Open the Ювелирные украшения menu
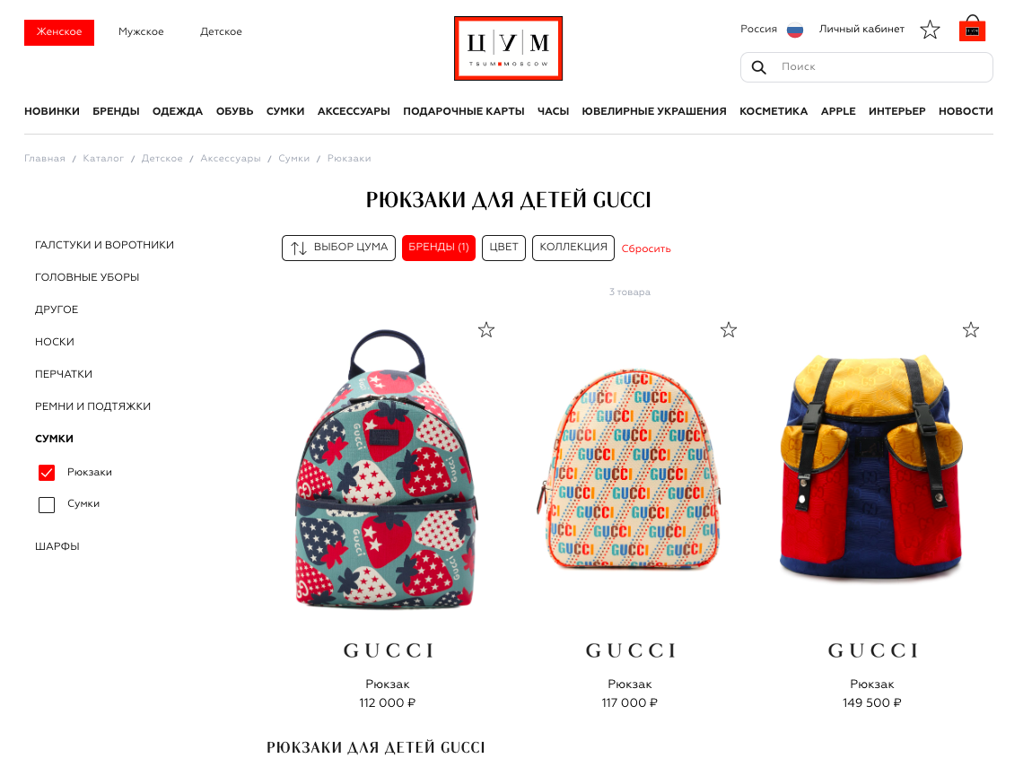 [653, 111]
